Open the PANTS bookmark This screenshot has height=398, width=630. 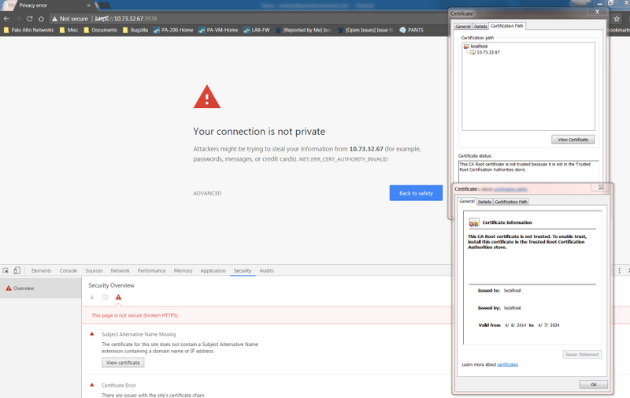[413, 30]
